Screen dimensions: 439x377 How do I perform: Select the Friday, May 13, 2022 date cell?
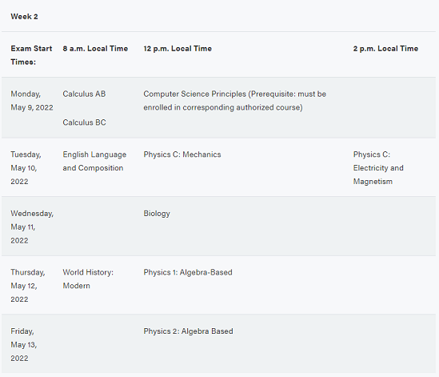click(x=24, y=345)
